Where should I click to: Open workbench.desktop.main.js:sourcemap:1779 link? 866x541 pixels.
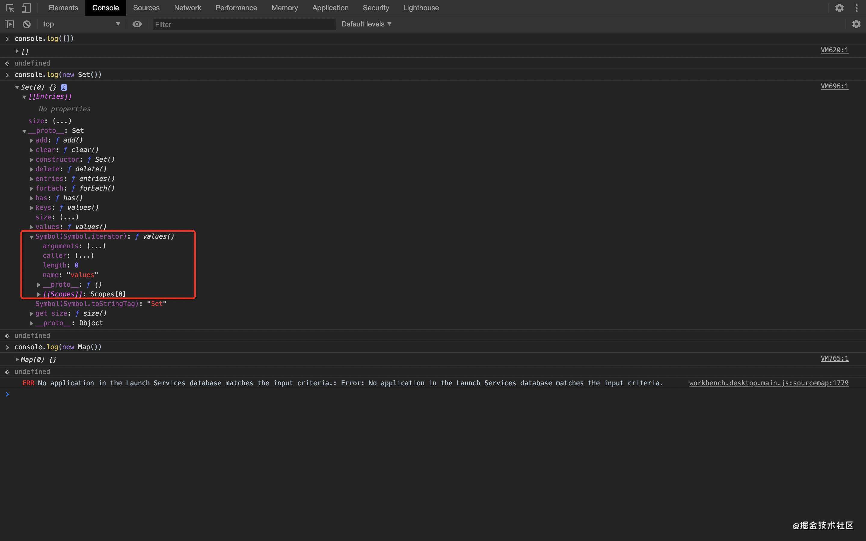coord(769,383)
